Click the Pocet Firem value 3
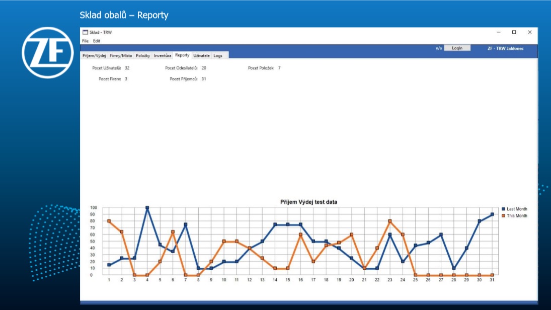551x310 pixels. point(126,79)
